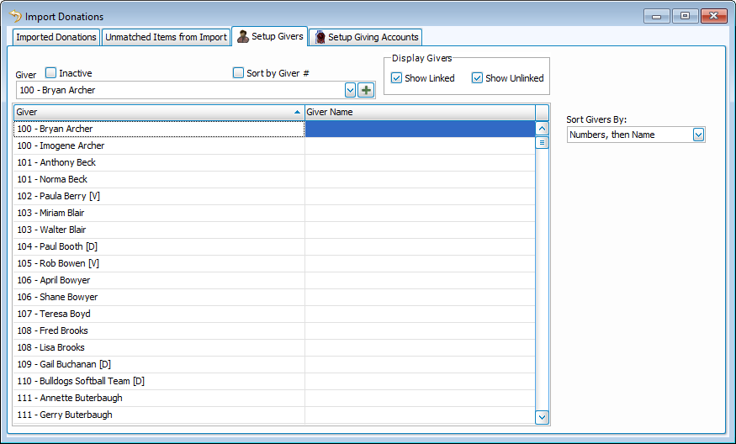
Task: Open the Unmatched Items from Import tab
Action: [x=166, y=37]
